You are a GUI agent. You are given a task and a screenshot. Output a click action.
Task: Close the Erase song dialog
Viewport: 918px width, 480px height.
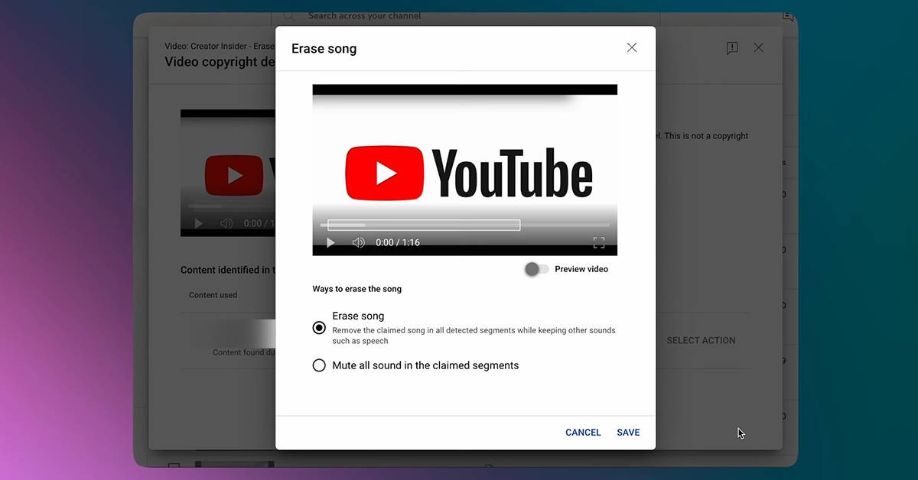tap(632, 47)
